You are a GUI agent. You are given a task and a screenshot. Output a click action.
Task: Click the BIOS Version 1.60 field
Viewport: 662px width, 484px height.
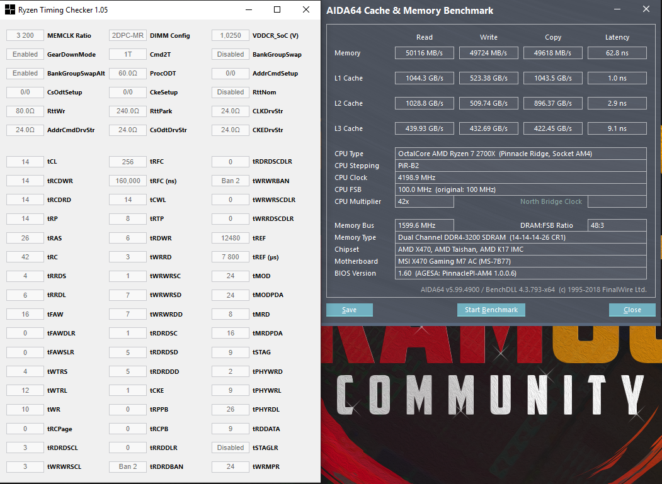coord(520,273)
